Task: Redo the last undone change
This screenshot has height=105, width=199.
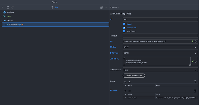Action: click(12, 7)
